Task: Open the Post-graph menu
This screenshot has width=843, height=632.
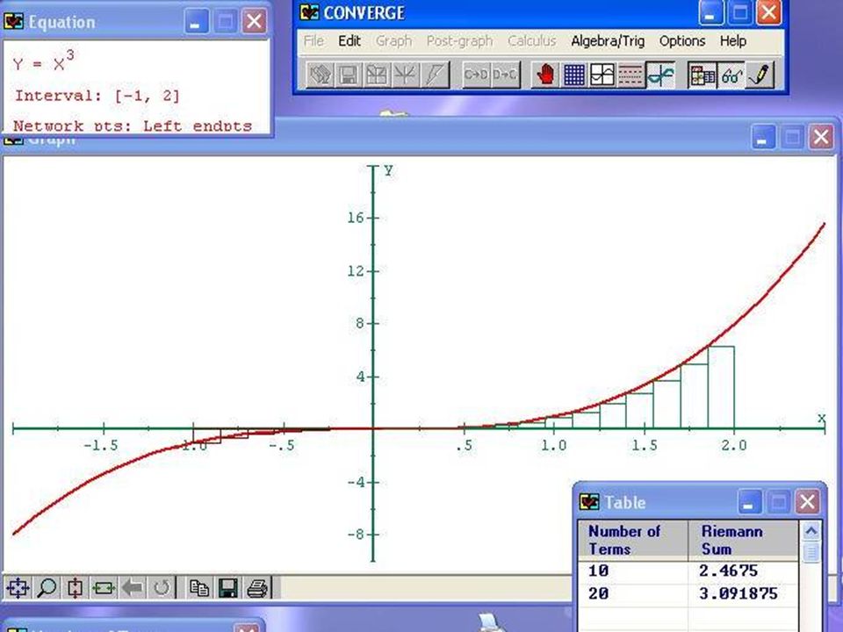Action: pyautogui.click(x=459, y=41)
